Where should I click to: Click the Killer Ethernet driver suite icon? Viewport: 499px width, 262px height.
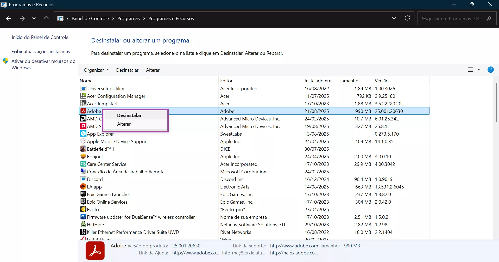83,232
